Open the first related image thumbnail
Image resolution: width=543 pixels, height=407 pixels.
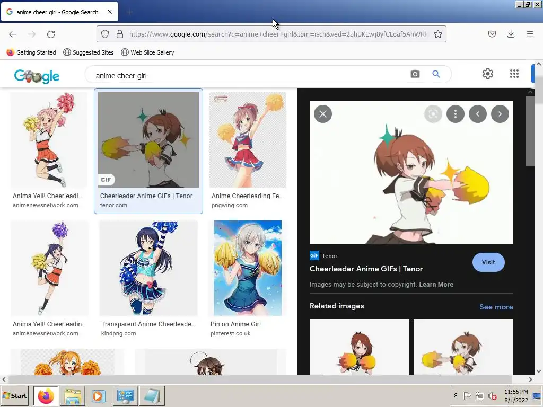tap(359, 347)
